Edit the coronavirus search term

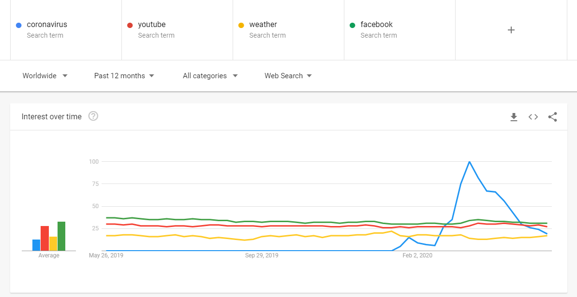click(47, 25)
